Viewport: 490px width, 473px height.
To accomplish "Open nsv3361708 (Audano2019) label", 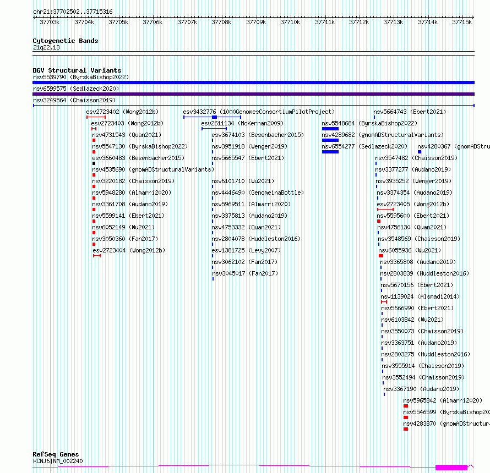I will point(130,204).
